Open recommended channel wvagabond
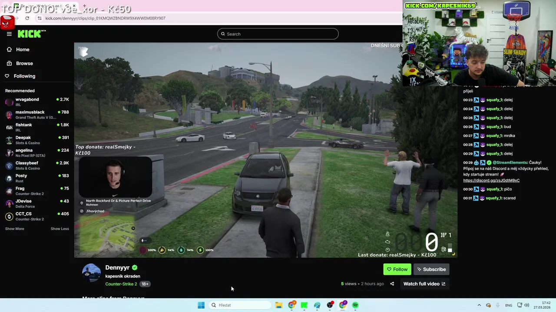 (x=37, y=102)
